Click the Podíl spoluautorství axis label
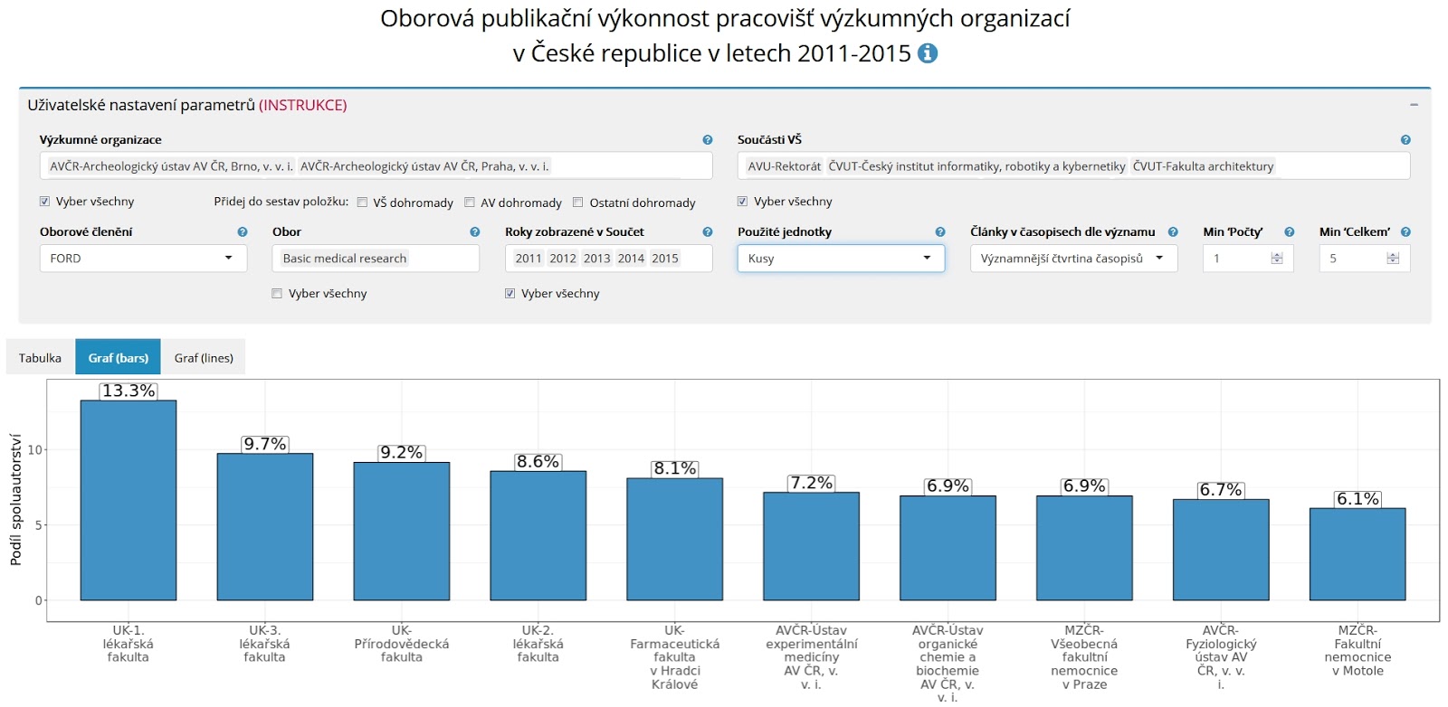Screen dimensions: 1448x707 (15, 500)
